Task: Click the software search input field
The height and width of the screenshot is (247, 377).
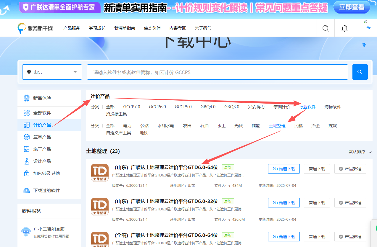Action: (x=217, y=72)
